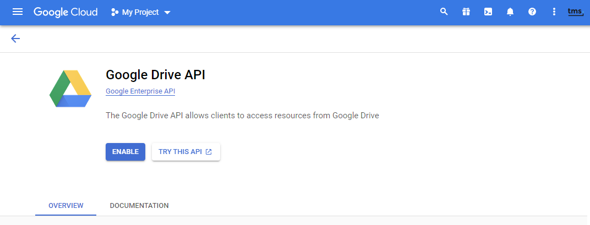The image size is (590, 225).
Task: Open the hamburger navigation menu
Action: (18, 12)
